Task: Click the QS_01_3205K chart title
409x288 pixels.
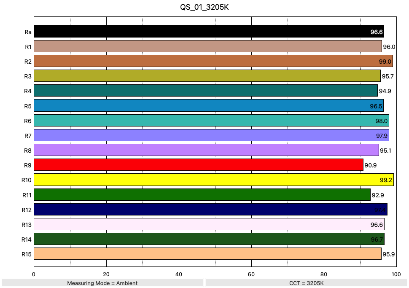Action: click(x=204, y=7)
